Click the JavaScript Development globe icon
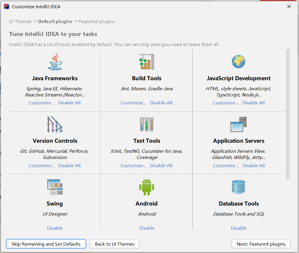Screen dimensions: 299x253 pos(238,62)
